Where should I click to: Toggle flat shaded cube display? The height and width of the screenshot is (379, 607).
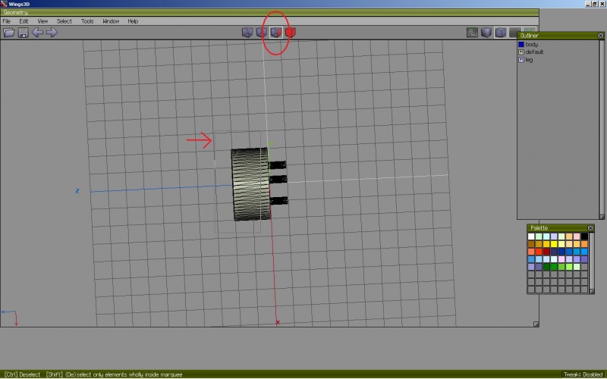pos(486,33)
